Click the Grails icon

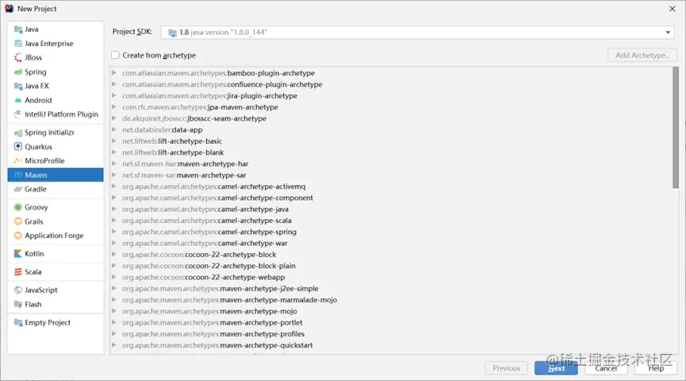click(x=18, y=221)
